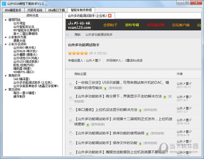Image resolution: width=204 pixels, height=159 pixels.
Task: Select 山外智能车论坛 in the tree
Action: [x=24, y=27]
